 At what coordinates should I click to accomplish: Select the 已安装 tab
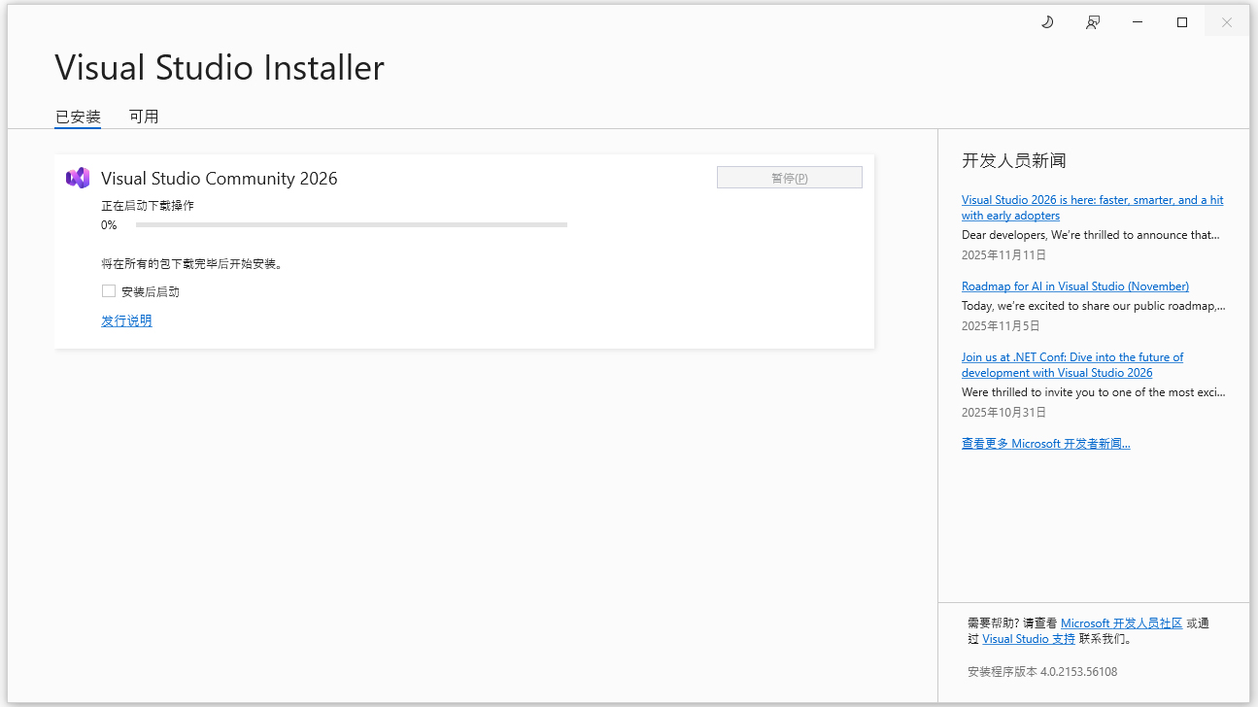point(78,116)
